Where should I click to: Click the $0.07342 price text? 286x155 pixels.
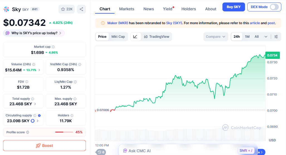click(25, 23)
